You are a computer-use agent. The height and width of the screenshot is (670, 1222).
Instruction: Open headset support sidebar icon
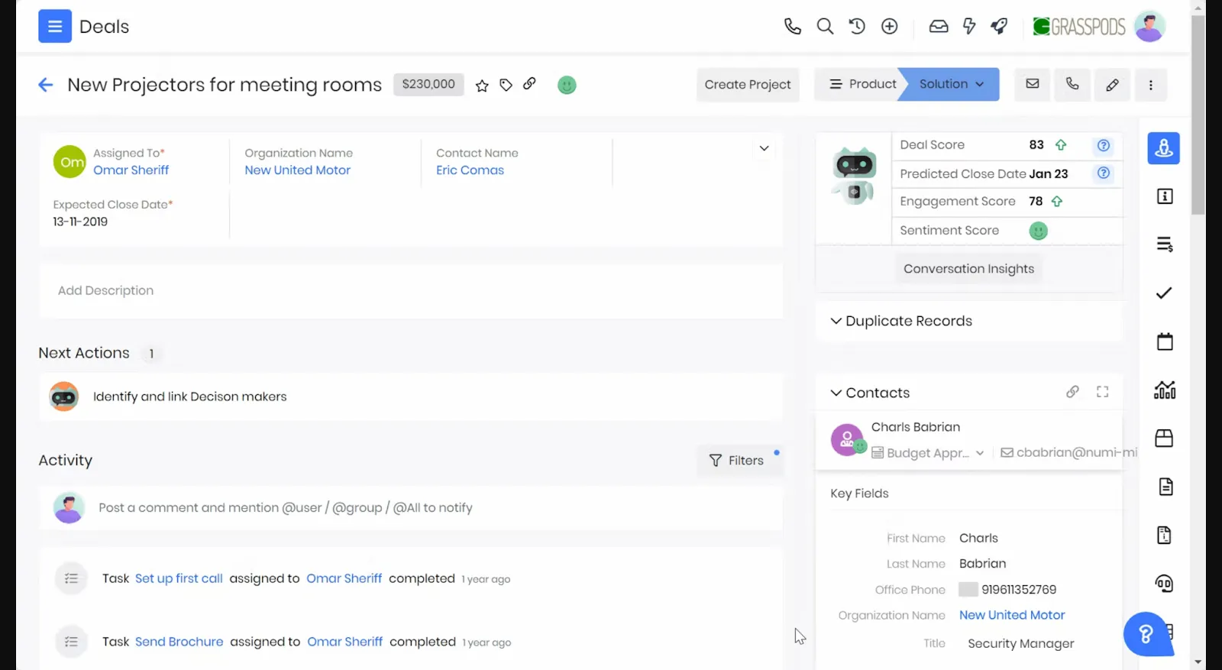(1165, 584)
